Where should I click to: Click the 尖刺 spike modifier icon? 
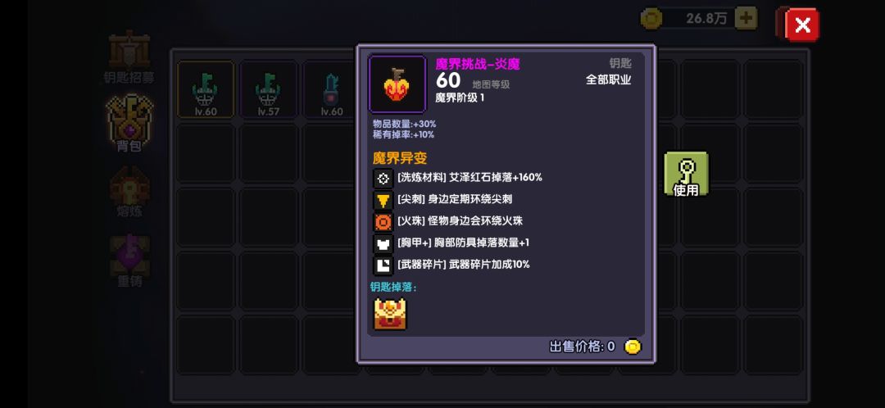383,201
